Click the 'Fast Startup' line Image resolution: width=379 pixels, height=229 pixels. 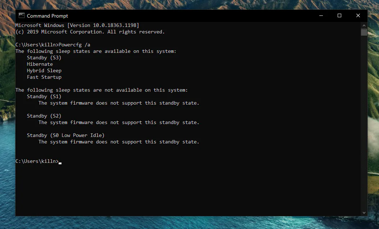[x=44, y=77]
